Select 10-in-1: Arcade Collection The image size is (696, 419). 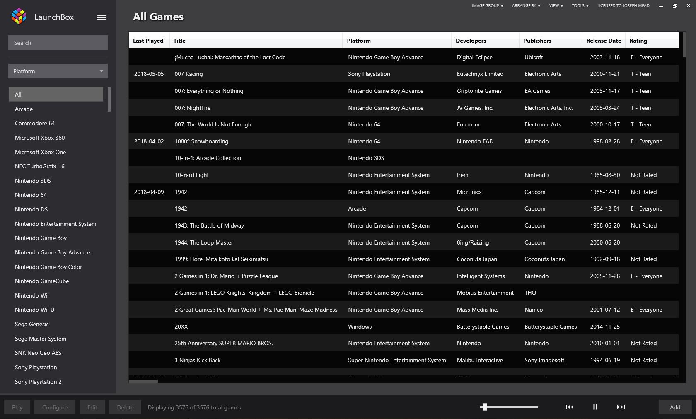(x=404, y=158)
